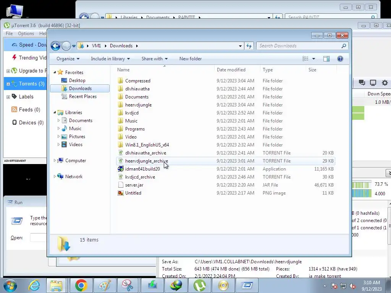391x293 pixels.
Task: Open the idman641build20 application file
Action: (142, 169)
